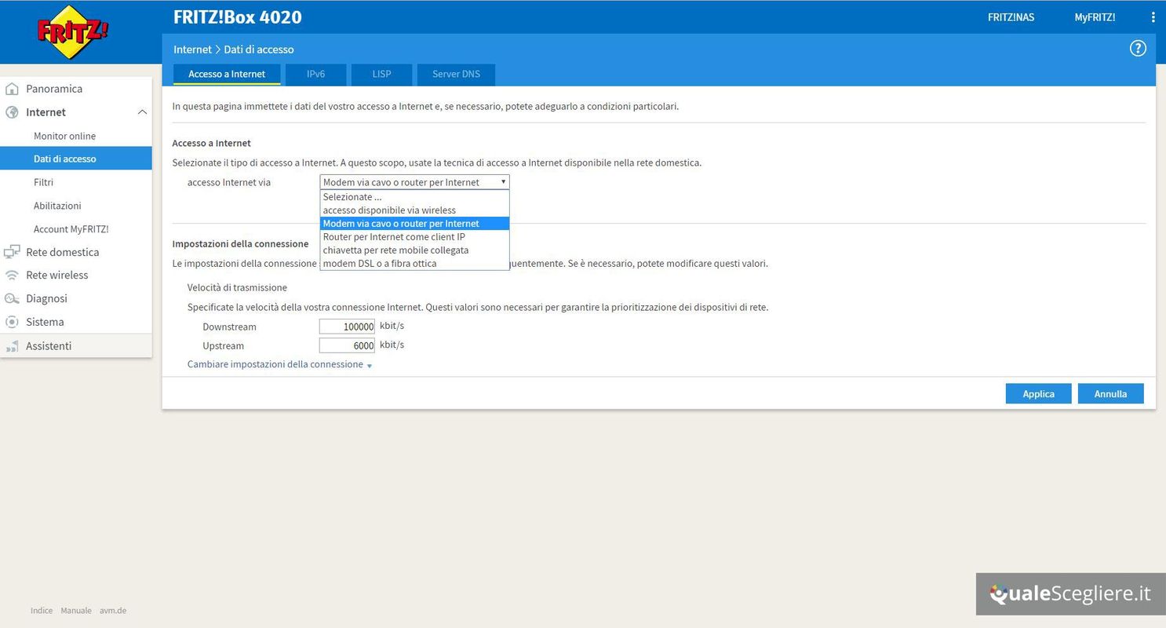The height and width of the screenshot is (628, 1166).
Task: Click the Sistema icon
Action: (x=12, y=322)
